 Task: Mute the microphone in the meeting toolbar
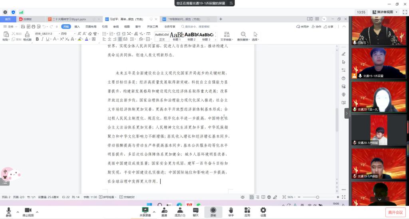pos(8,211)
